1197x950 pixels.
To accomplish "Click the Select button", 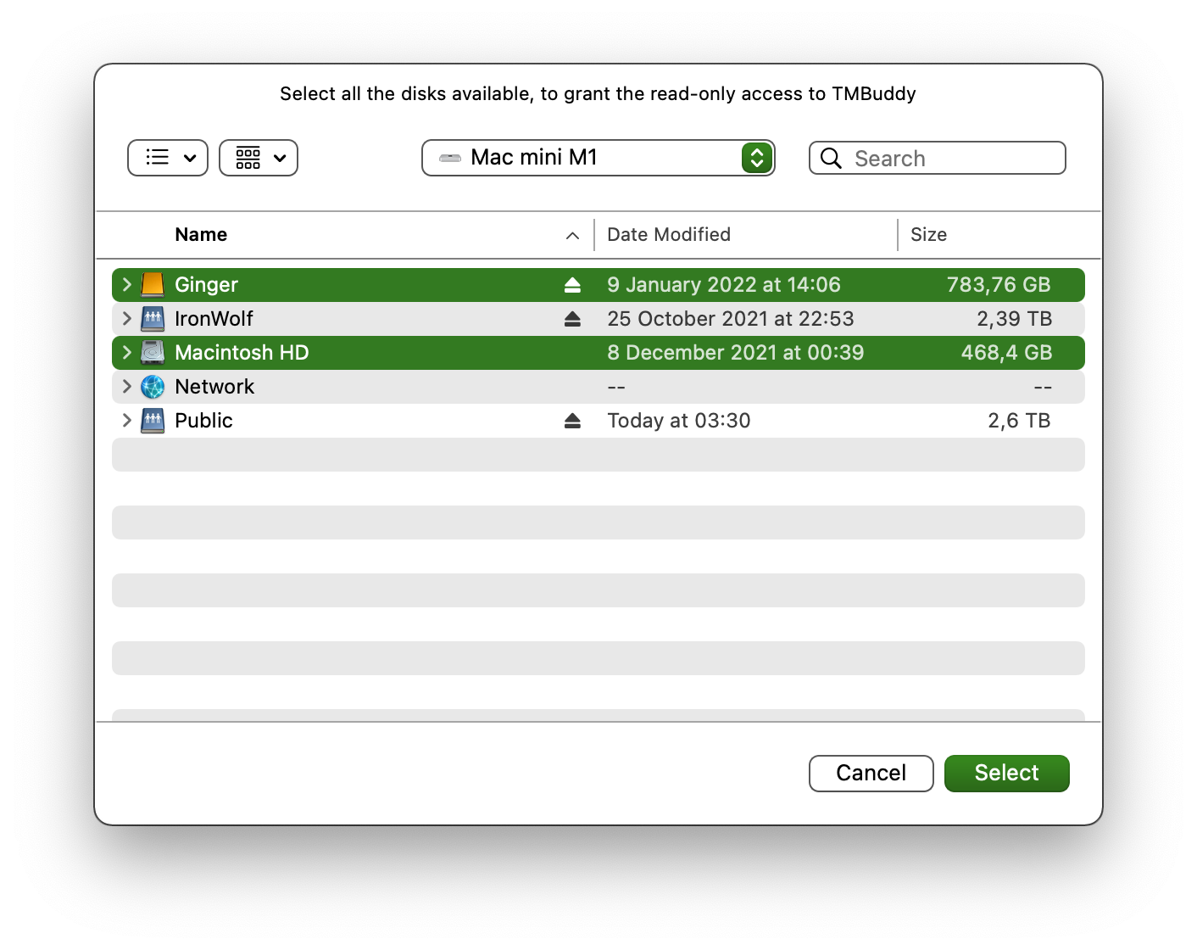I will (1007, 774).
